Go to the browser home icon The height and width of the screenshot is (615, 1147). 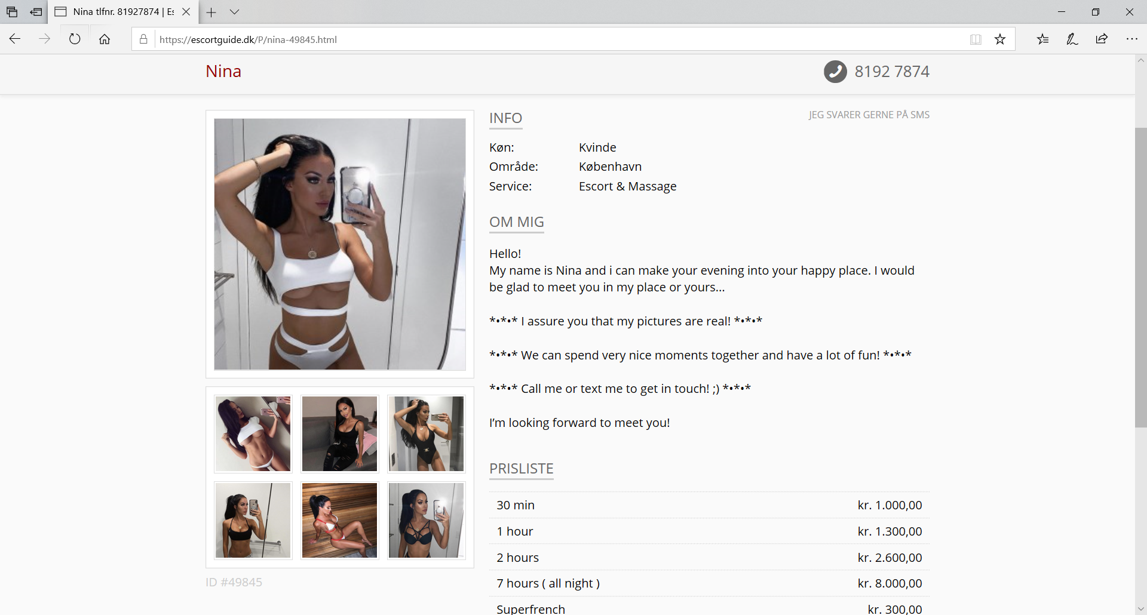click(105, 39)
